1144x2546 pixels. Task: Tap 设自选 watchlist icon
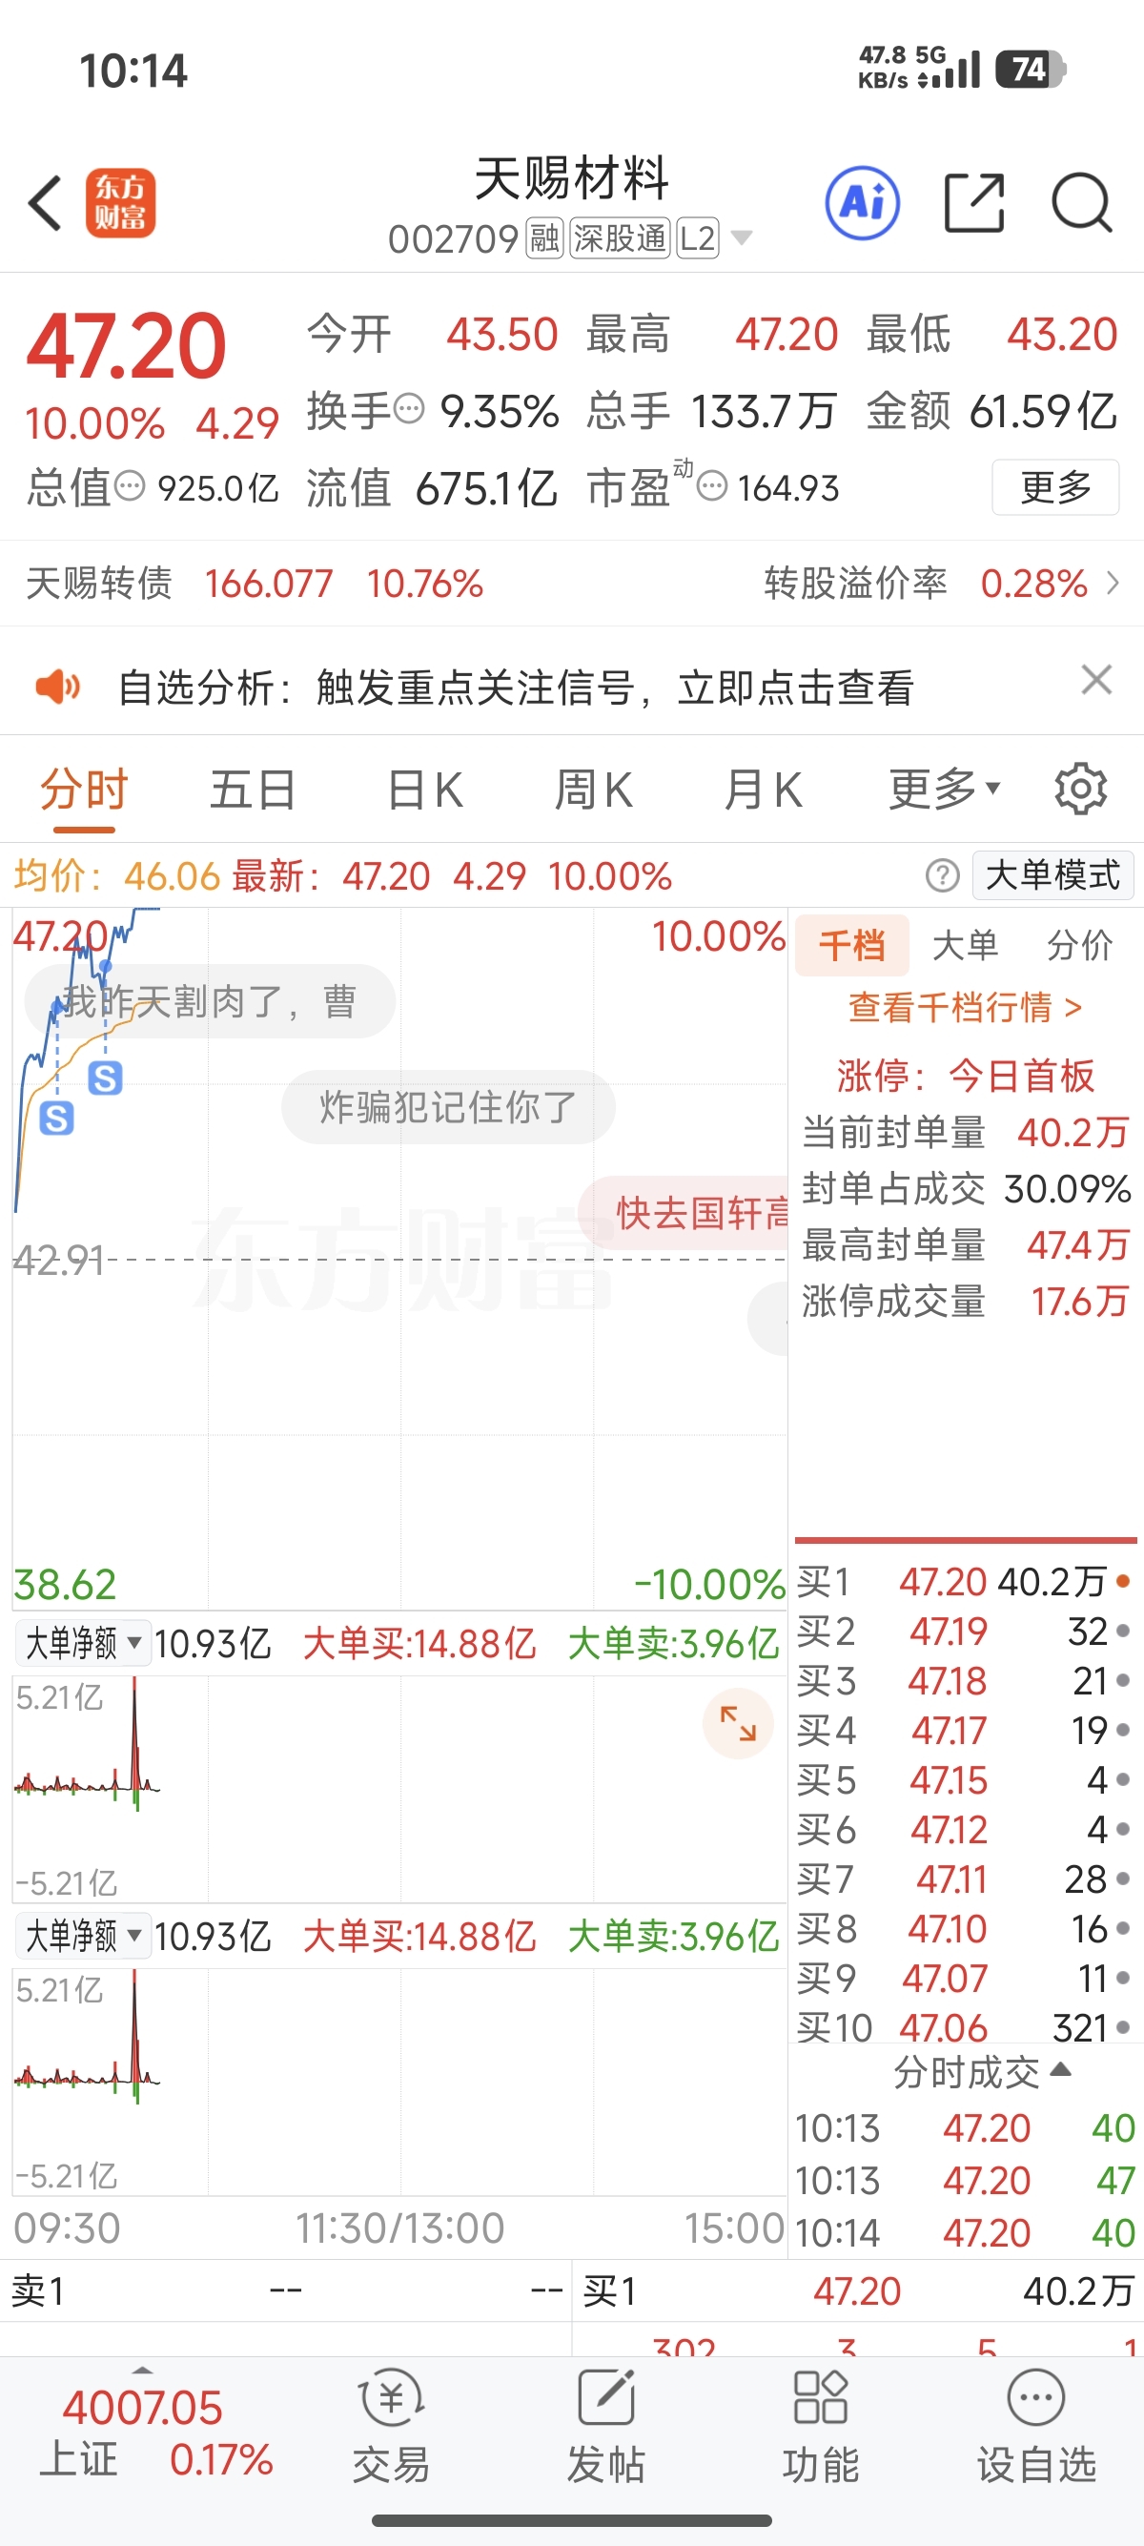coord(1036,2427)
